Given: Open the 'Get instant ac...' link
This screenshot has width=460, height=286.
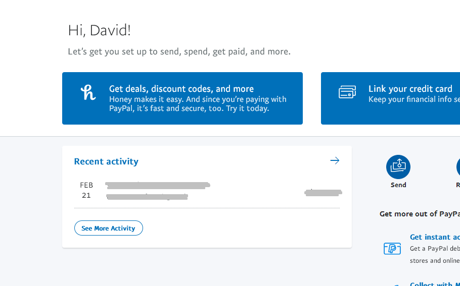Looking at the screenshot, I should [x=434, y=237].
